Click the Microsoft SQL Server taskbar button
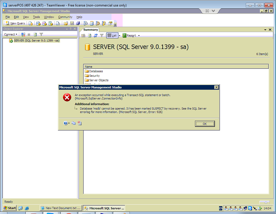The image size is (276, 214). coord(104,208)
